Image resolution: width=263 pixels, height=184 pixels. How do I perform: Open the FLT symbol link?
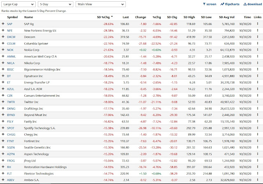(9, 173)
